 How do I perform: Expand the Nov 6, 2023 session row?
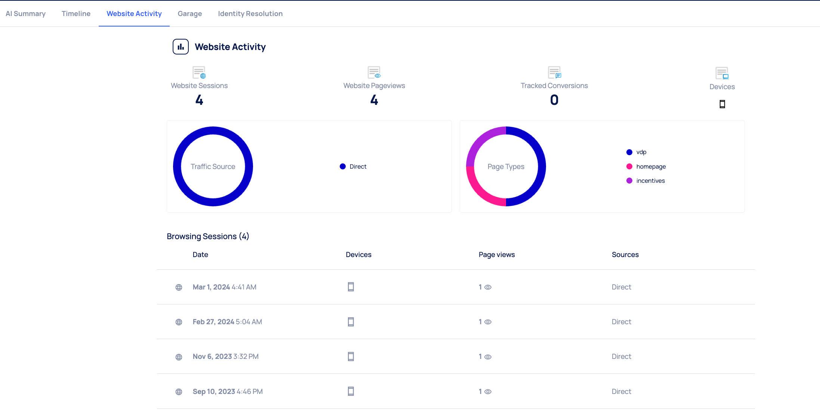(225, 357)
